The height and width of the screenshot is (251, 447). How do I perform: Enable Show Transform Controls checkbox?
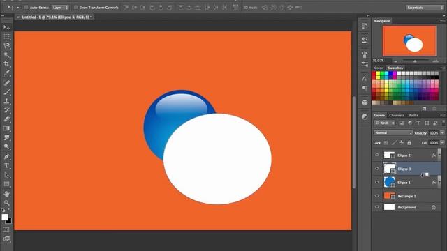tap(75, 8)
